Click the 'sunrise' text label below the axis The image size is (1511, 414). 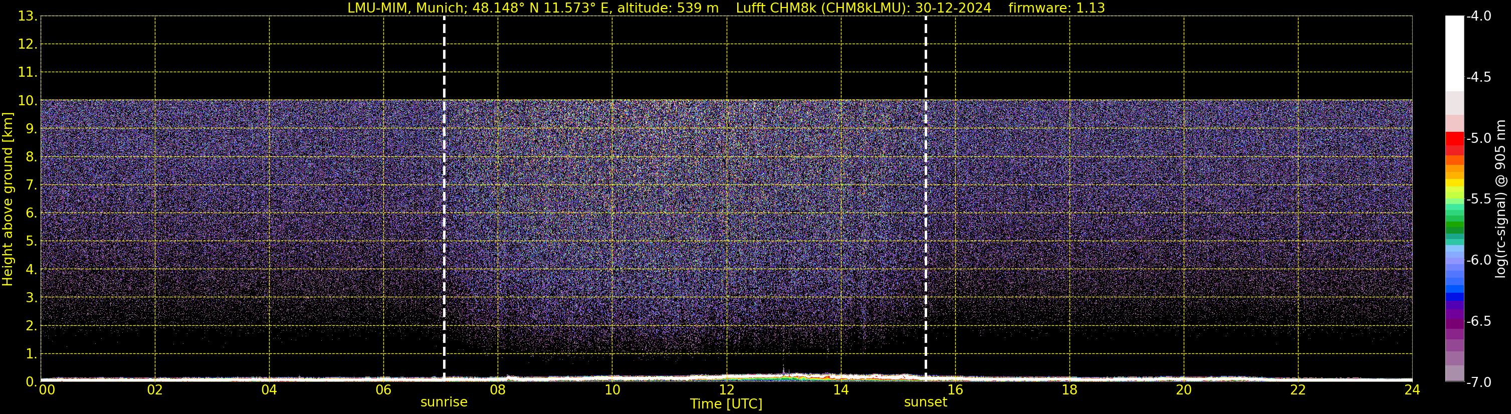click(444, 402)
